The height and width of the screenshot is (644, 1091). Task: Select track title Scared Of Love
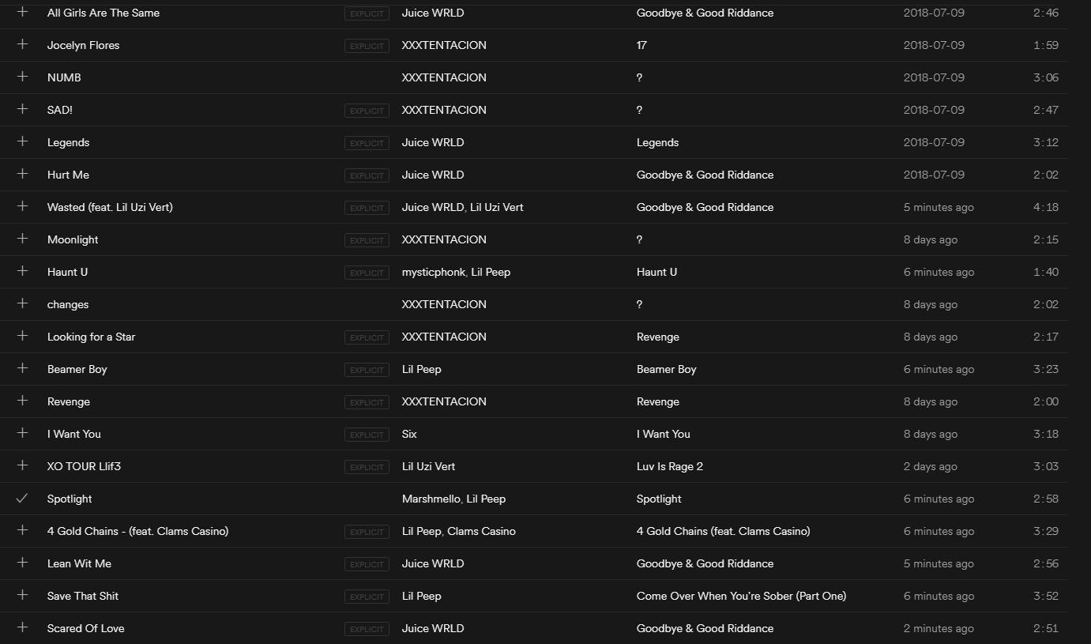tap(86, 628)
